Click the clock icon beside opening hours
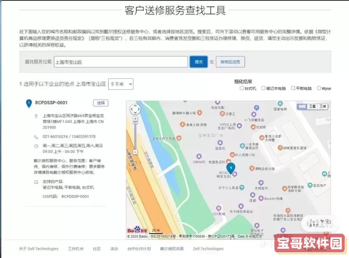The image size is (349, 258). [x=36, y=146]
